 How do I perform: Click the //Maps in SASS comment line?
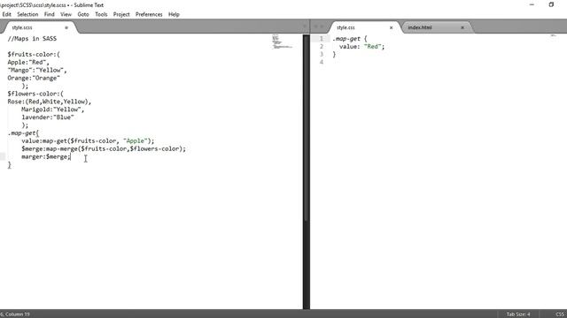32,39
